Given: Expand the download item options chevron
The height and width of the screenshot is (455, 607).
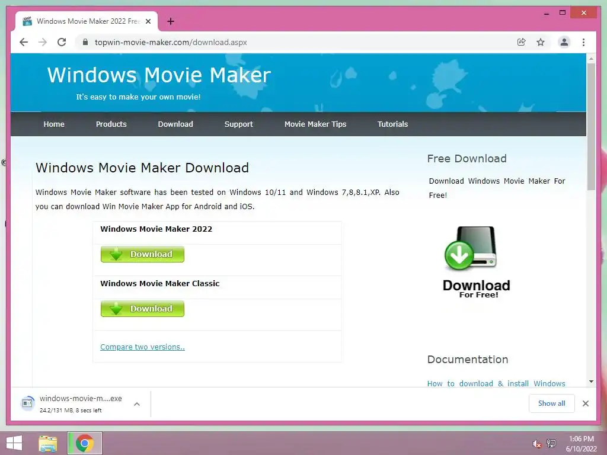Looking at the screenshot, I should click(137, 404).
